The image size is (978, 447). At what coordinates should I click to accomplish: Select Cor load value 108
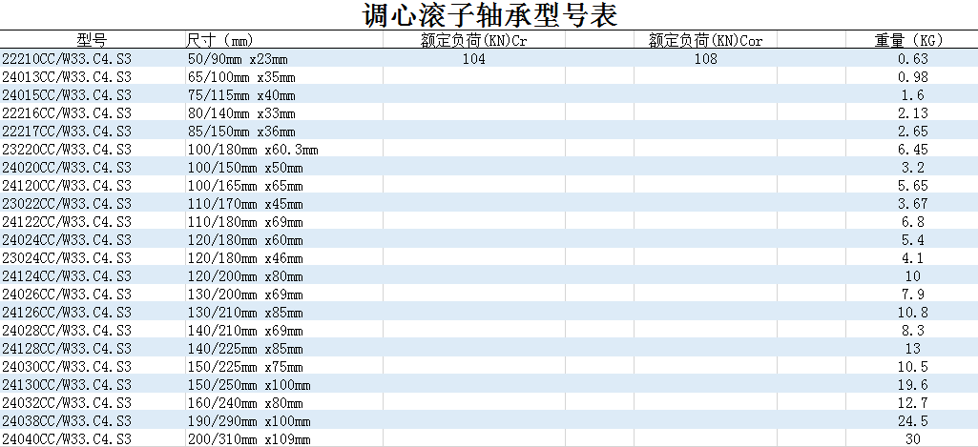click(705, 59)
